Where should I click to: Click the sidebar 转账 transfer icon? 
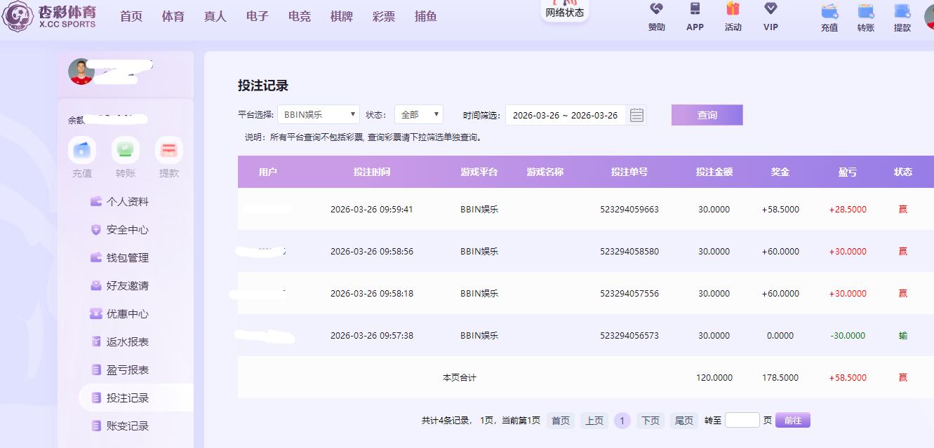(x=126, y=150)
